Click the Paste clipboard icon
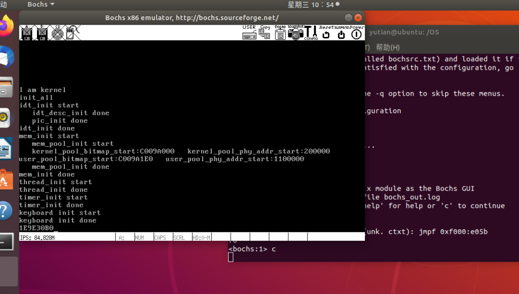 280,33
